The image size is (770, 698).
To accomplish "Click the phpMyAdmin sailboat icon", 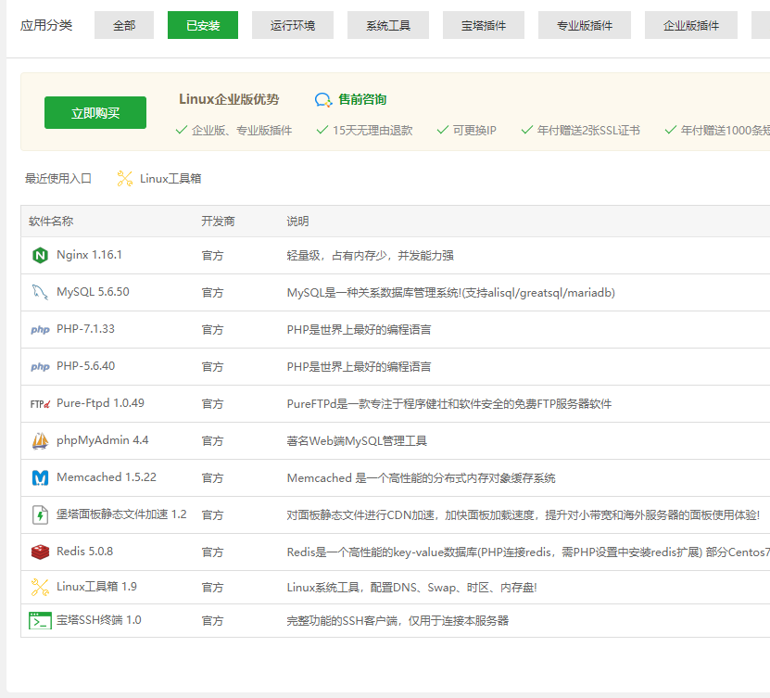I will (40, 440).
